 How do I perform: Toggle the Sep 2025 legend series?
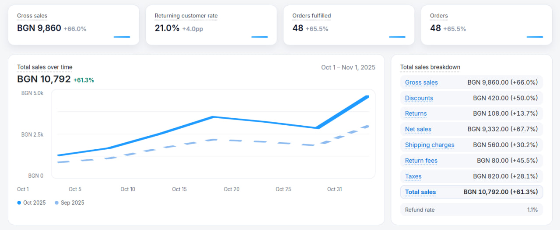(70, 203)
